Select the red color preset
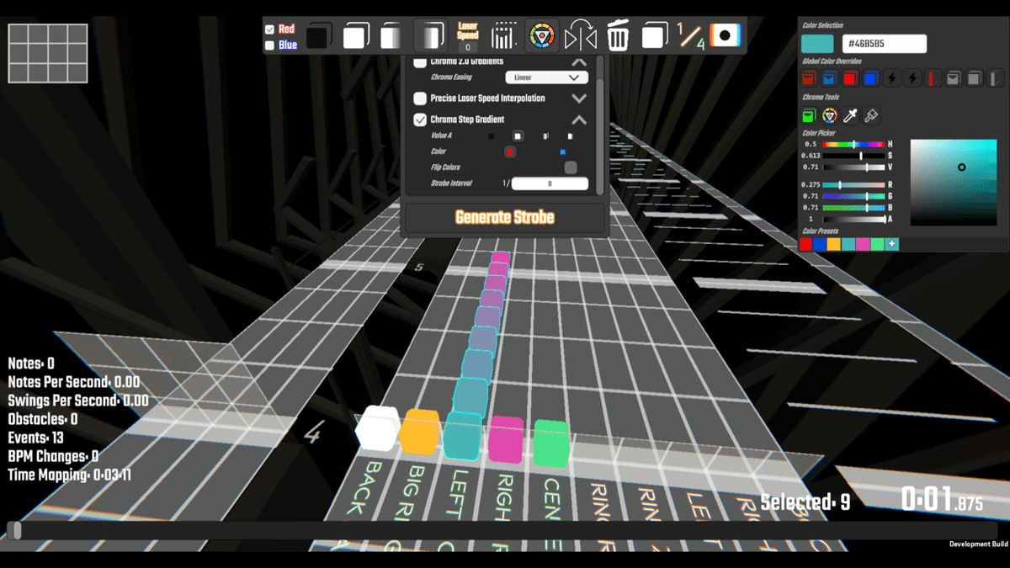 tap(806, 244)
